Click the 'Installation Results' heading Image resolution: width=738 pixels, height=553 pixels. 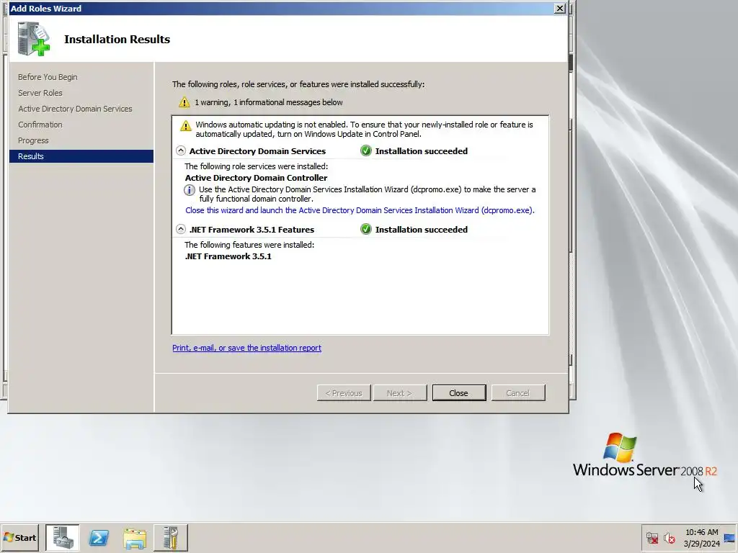117,39
